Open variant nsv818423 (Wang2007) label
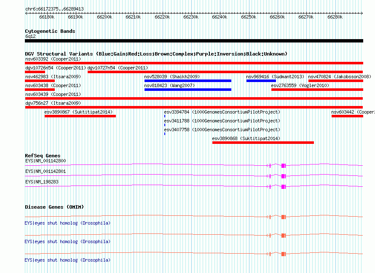375x273 pixels. [169, 85]
